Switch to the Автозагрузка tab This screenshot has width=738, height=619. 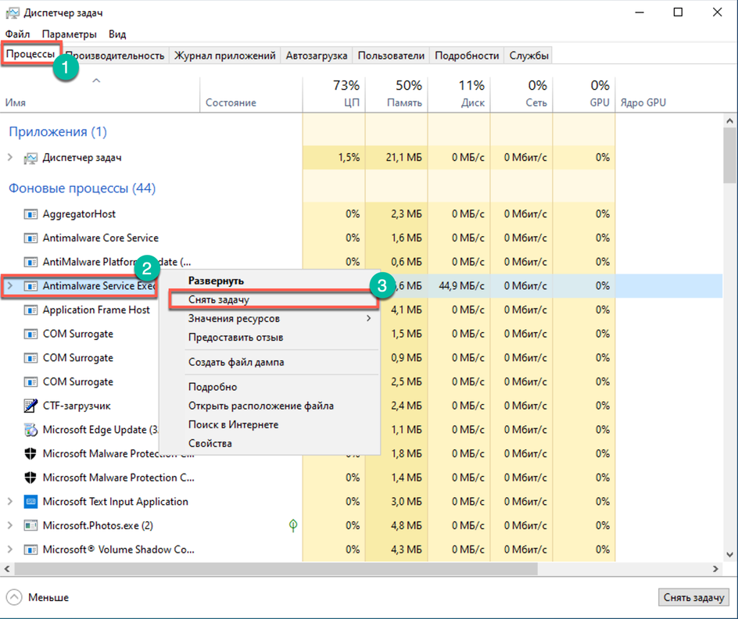coord(317,55)
